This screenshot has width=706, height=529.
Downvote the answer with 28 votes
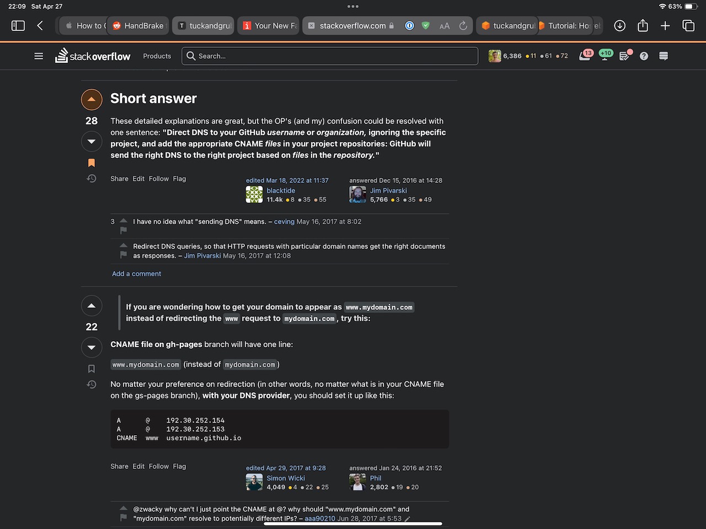92,142
